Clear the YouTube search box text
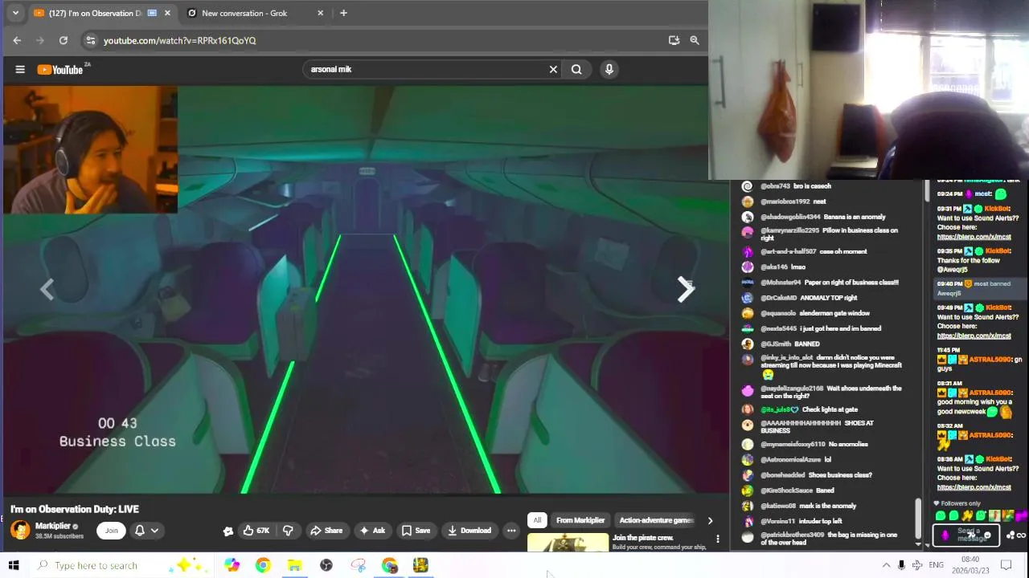The width and height of the screenshot is (1029, 578). 553,69
